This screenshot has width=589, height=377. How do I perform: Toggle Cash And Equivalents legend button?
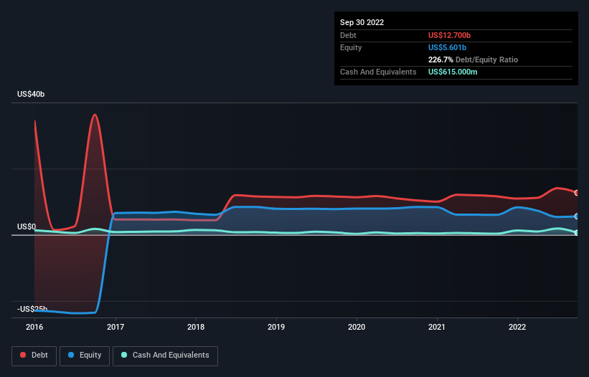165,355
